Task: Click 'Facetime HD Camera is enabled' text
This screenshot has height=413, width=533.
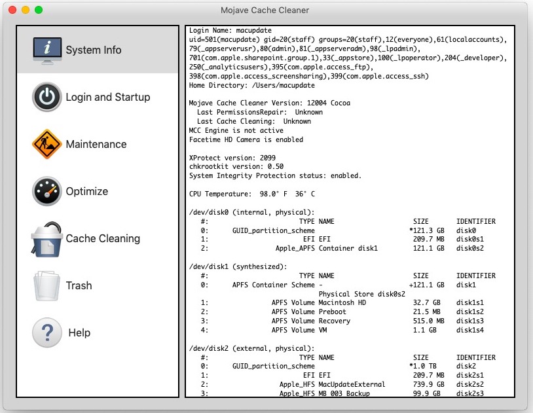Action: pos(246,139)
